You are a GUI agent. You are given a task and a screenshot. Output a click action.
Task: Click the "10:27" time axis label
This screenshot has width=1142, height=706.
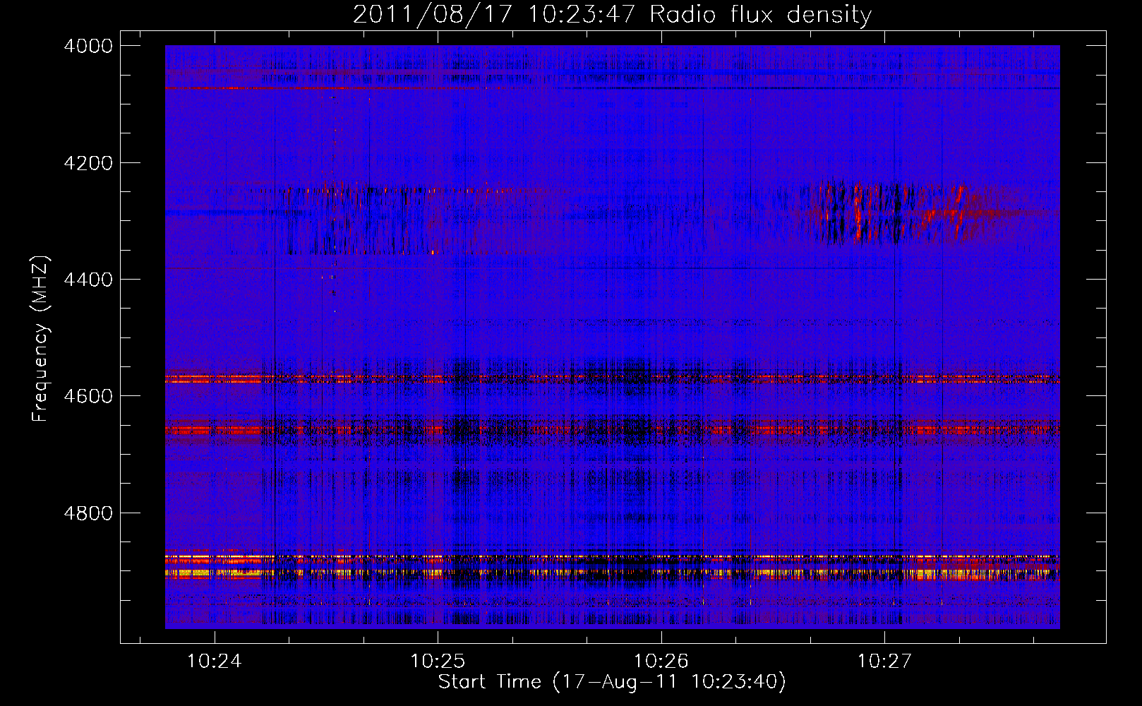tap(884, 662)
